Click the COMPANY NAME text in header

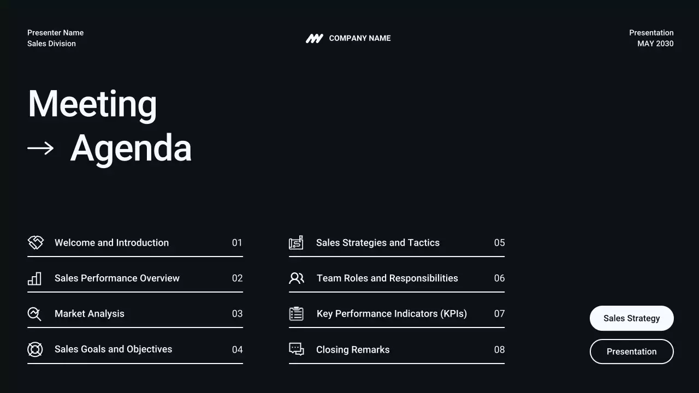[360, 38]
